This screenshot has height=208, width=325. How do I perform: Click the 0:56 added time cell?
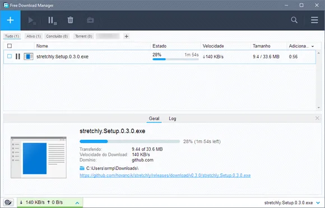pyautogui.click(x=293, y=56)
